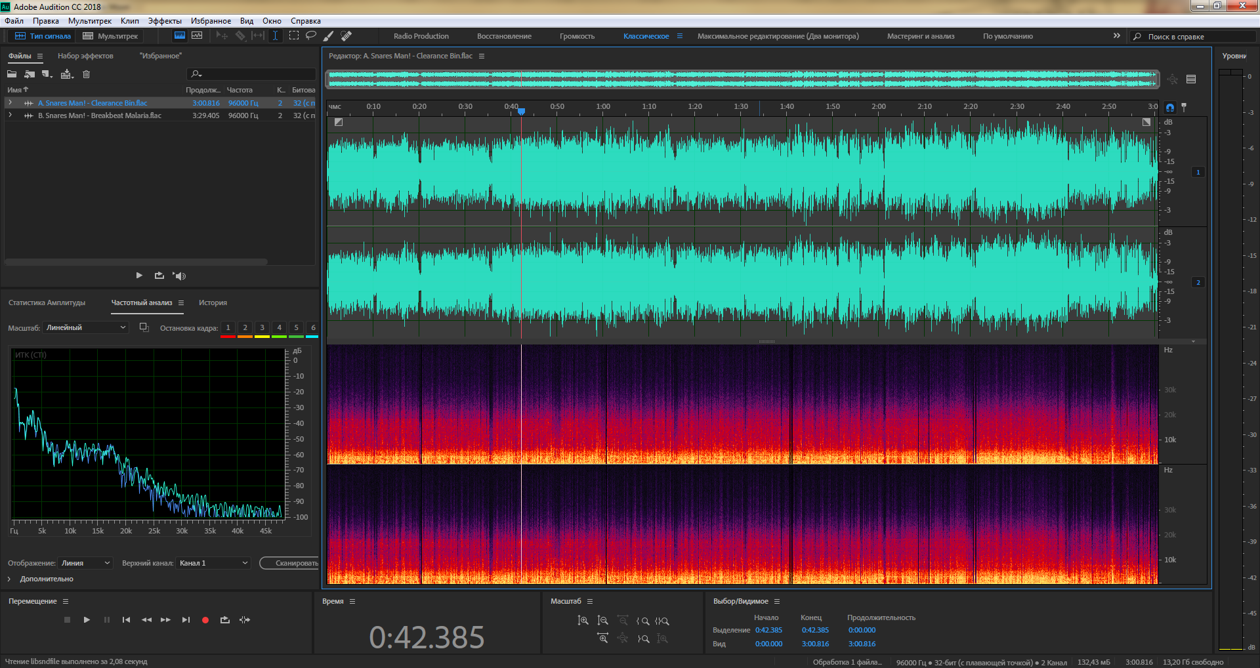Delete file with the trash icon
The width and height of the screenshot is (1260, 668).
86,74
